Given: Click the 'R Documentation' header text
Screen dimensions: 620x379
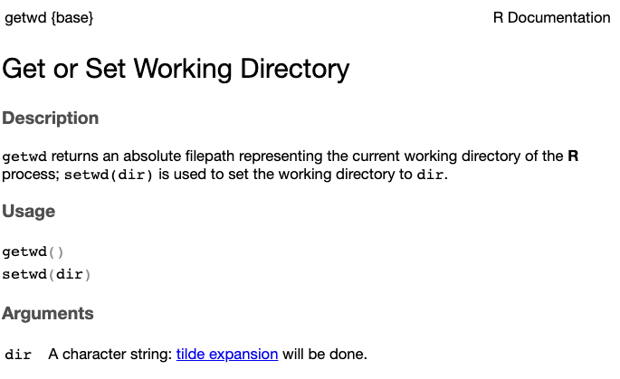Looking at the screenshot, I should [x=551, y=17].
